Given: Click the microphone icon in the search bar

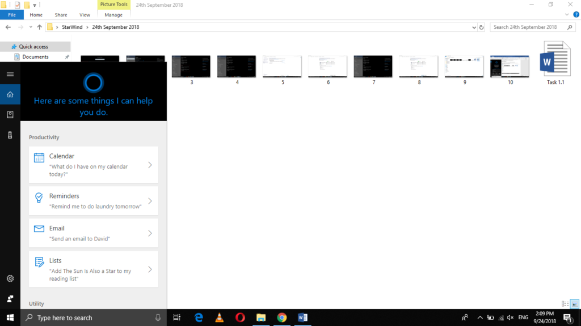Looking at the screenshot, I should tap(157, 318).
